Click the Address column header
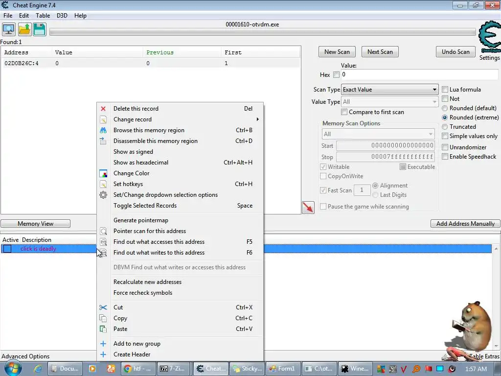Screen dimensions: 501x376 27,52
